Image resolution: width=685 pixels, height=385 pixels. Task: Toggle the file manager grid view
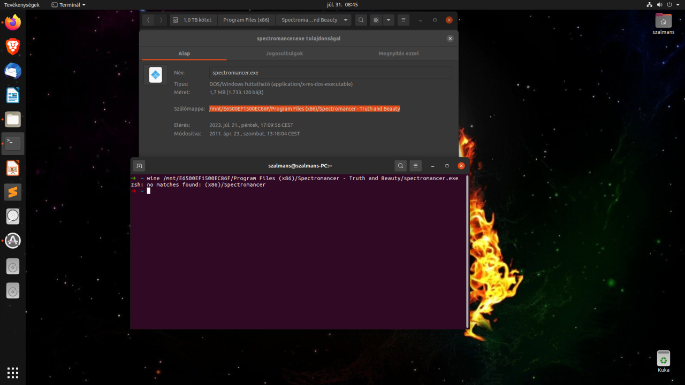[x=376, y=20]
